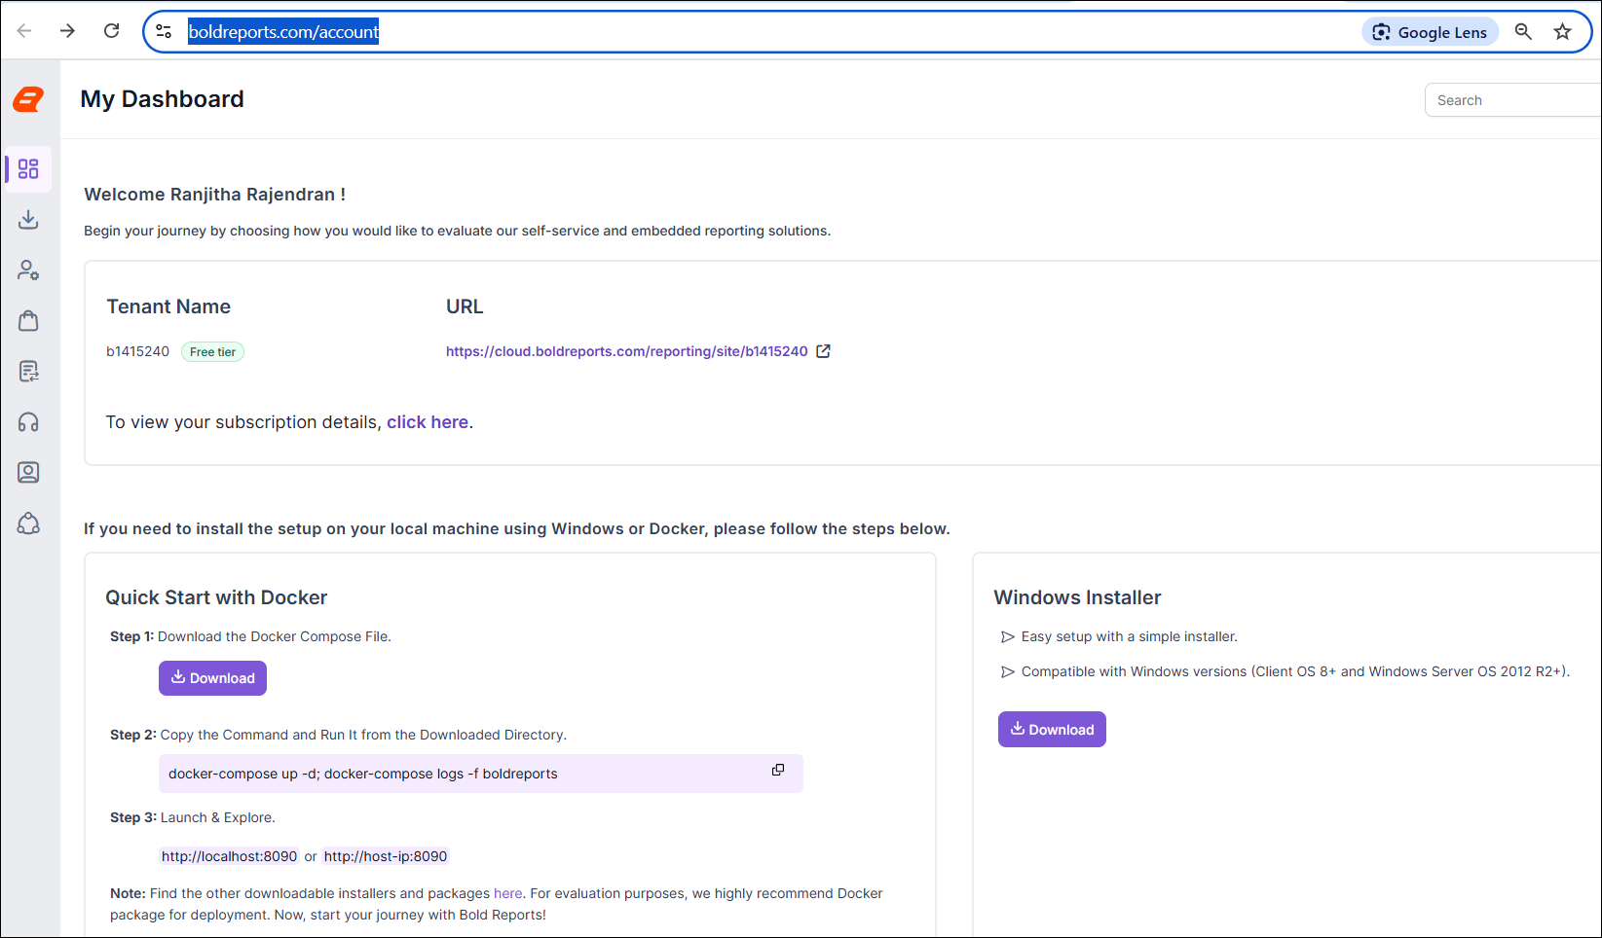Image resolution: width=1602 pixels, height=938 pixels.
Task: Open the community triangle sidebar icon
Action: tap(28, 523)
